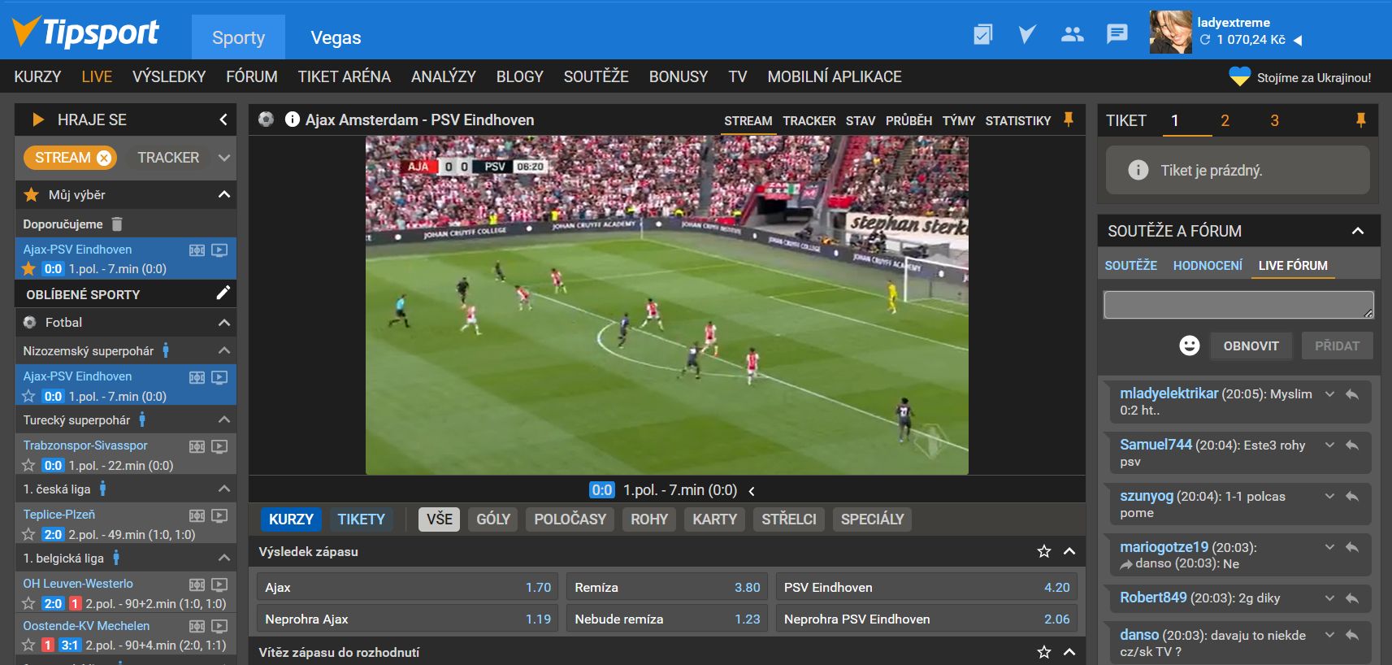Toggle favorite star for Trabzonspor-Sivasspor
The image size is (1392, 665).
(x=28, y=466)
